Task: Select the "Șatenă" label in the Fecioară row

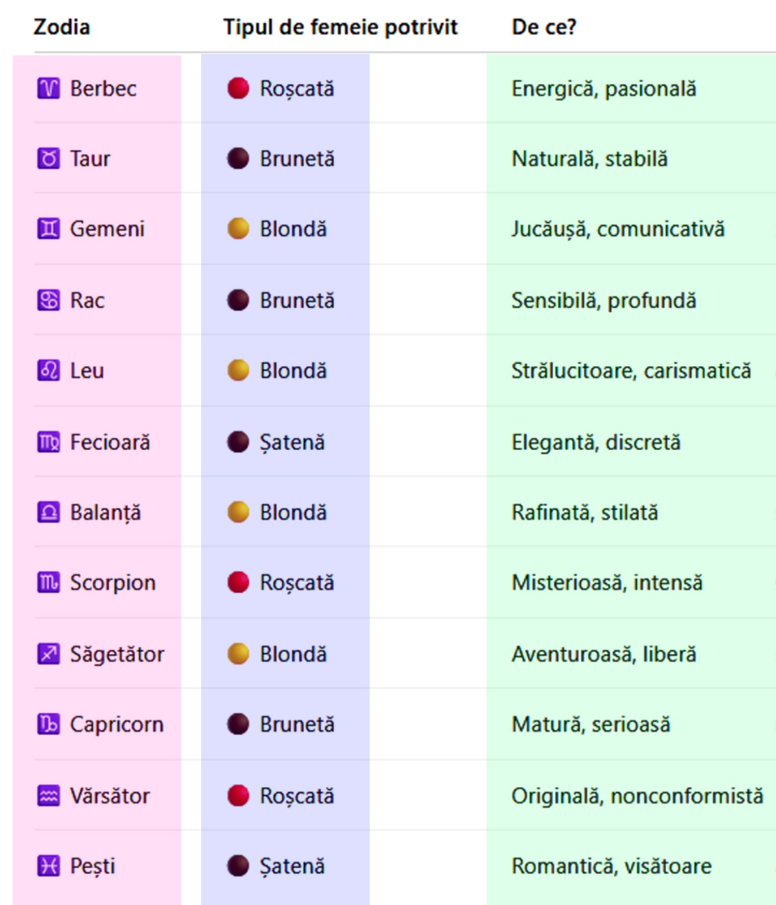Action: click(292, 442)
